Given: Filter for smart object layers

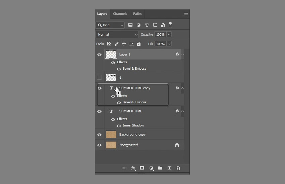Looking at the screenshot, I should [163, 25].
